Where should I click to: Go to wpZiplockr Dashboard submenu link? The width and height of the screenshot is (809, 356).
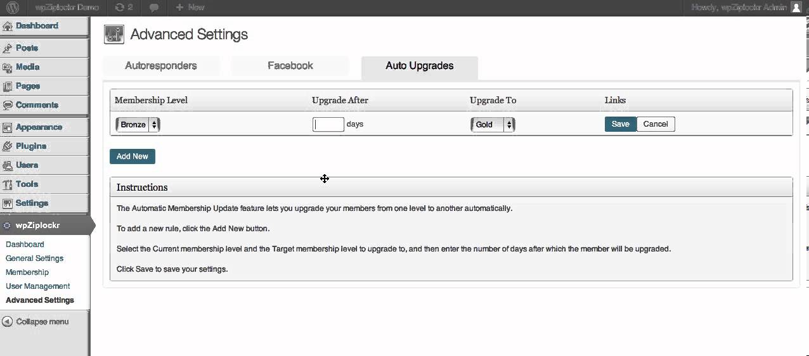click(x=25, y=245)
